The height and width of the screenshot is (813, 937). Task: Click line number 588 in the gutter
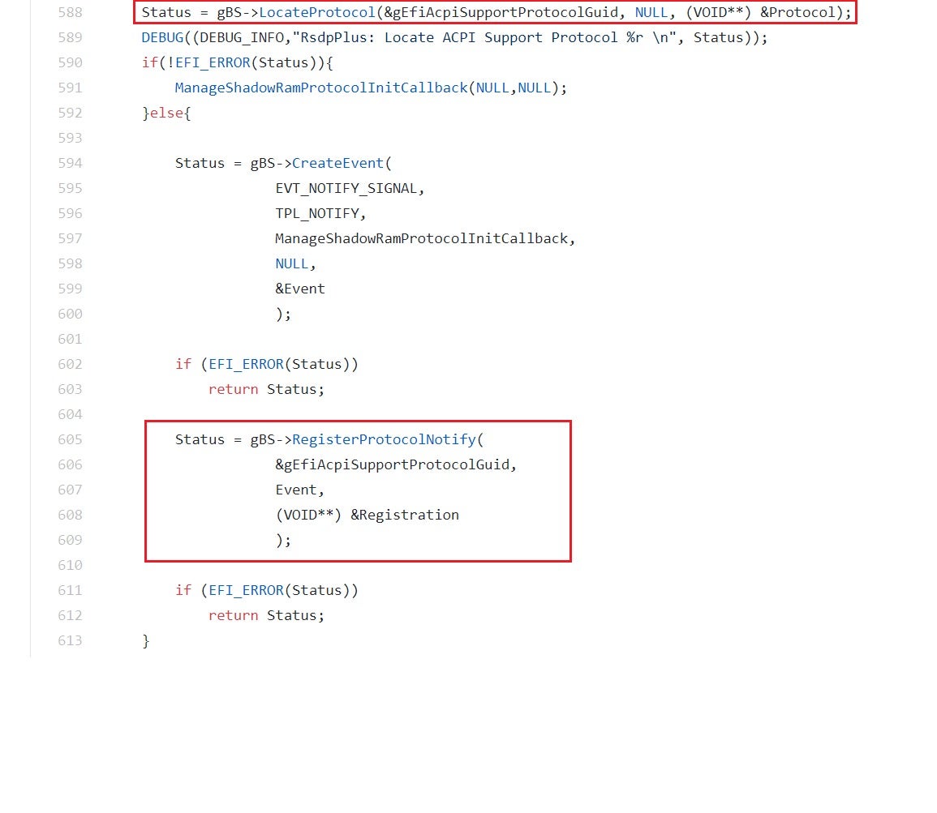pyautogui.click(x=70, y=13)
